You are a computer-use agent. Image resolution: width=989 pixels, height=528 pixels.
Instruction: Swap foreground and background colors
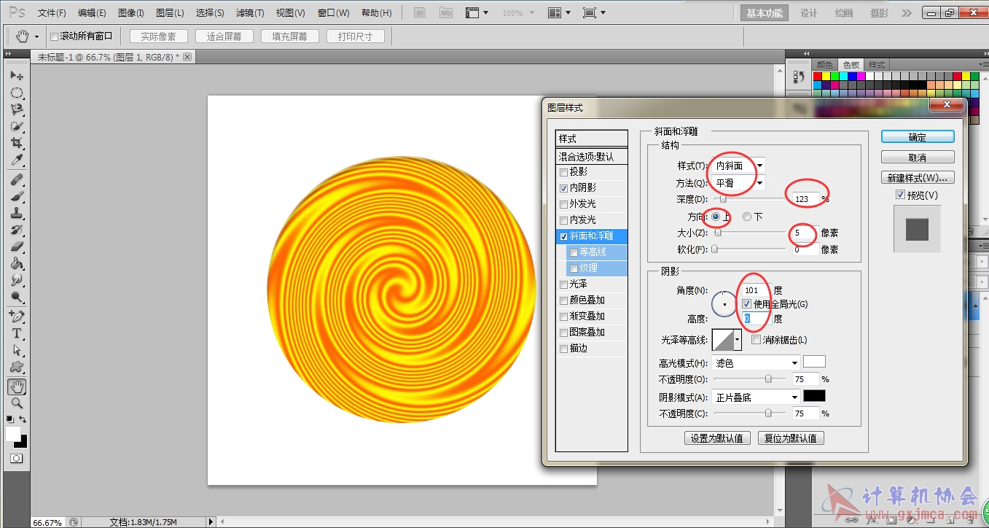[x=23, y=419]
